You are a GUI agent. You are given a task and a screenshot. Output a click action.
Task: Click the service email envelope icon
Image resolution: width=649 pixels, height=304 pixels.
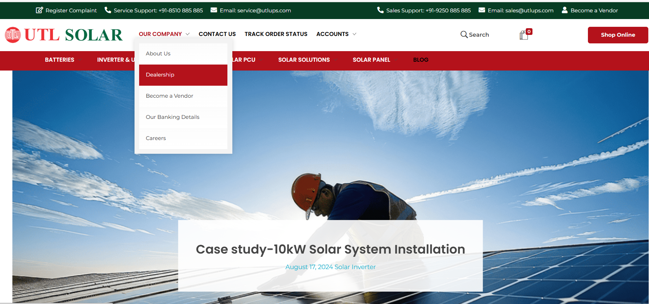pos(214,10)
